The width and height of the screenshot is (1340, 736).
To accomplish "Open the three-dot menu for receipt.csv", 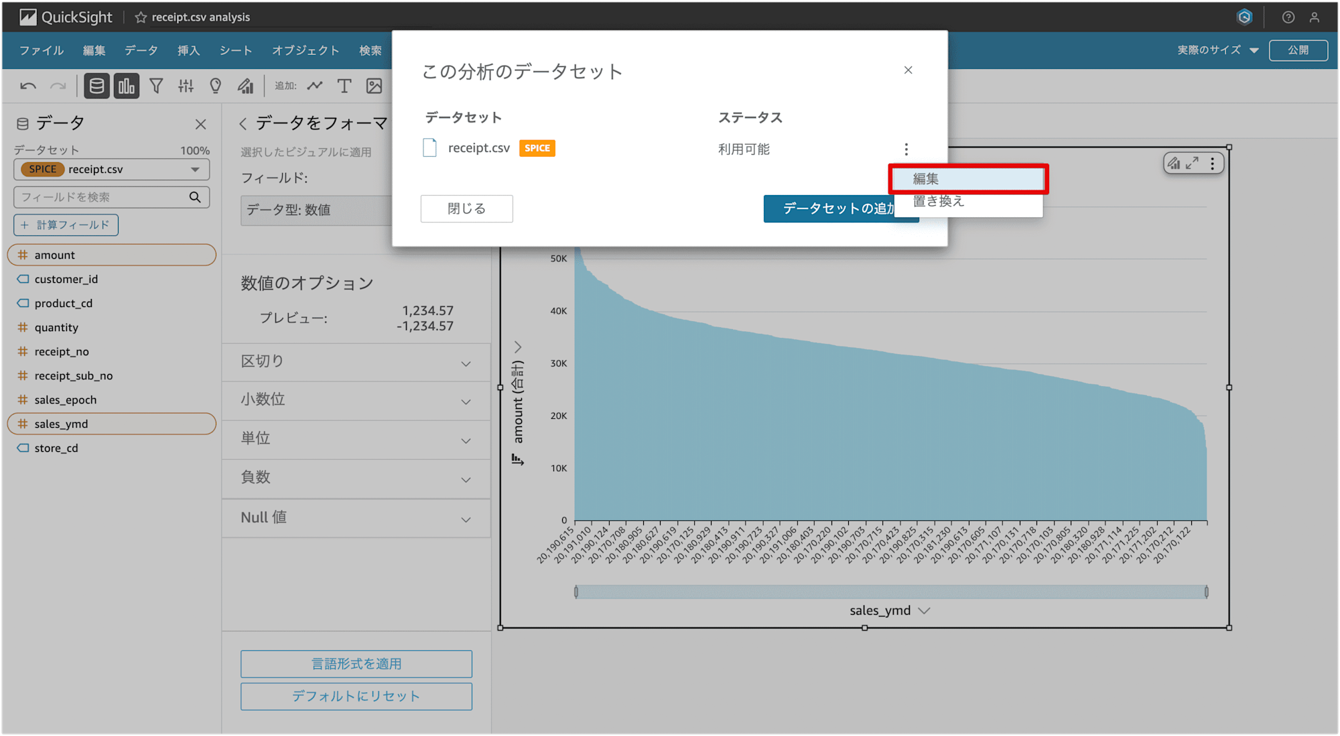I will click(x=906, y=149).
